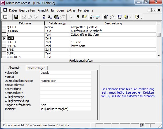Click the New Object icon
Viewport: 163px width, 129px height.
point(126,17)
